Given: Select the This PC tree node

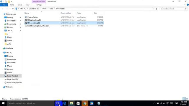Looking at the screenshot, I should click(x=9, y=53).
